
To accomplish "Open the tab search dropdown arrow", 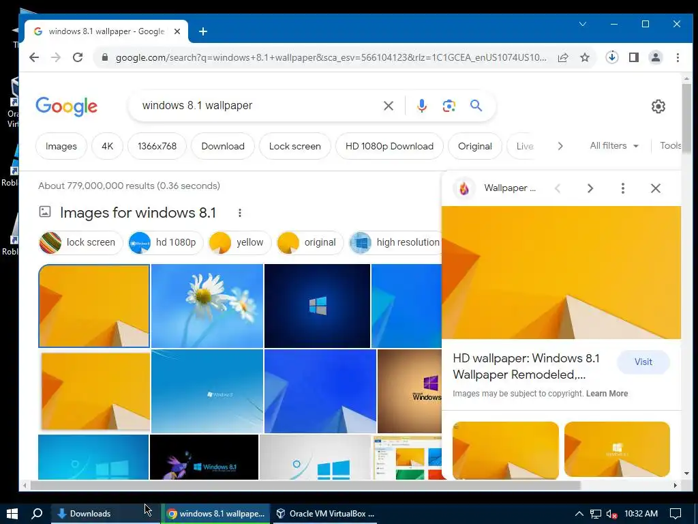I will [x=583, y=24].
